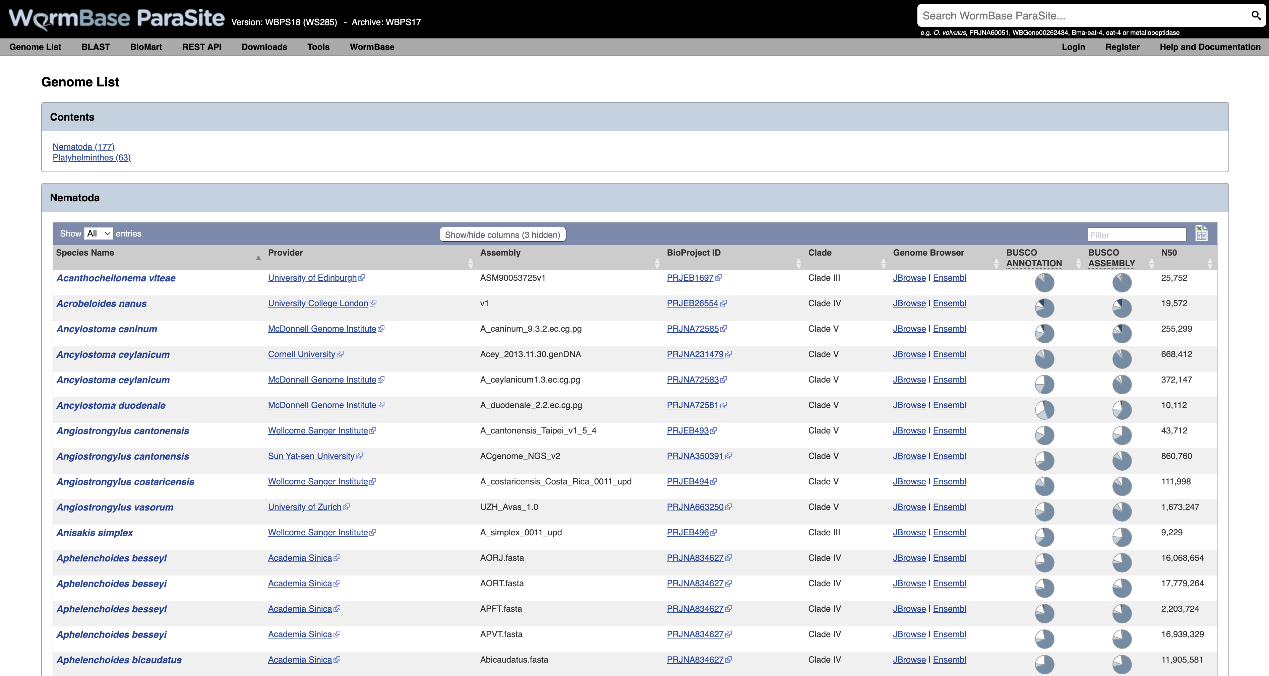Screen dimensions: 1269x676
Task: Click external link icon beside University of Edinburgh
Action: 362,278
